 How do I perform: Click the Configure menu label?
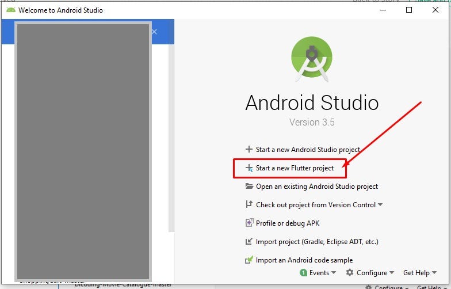tap(372, 273)
